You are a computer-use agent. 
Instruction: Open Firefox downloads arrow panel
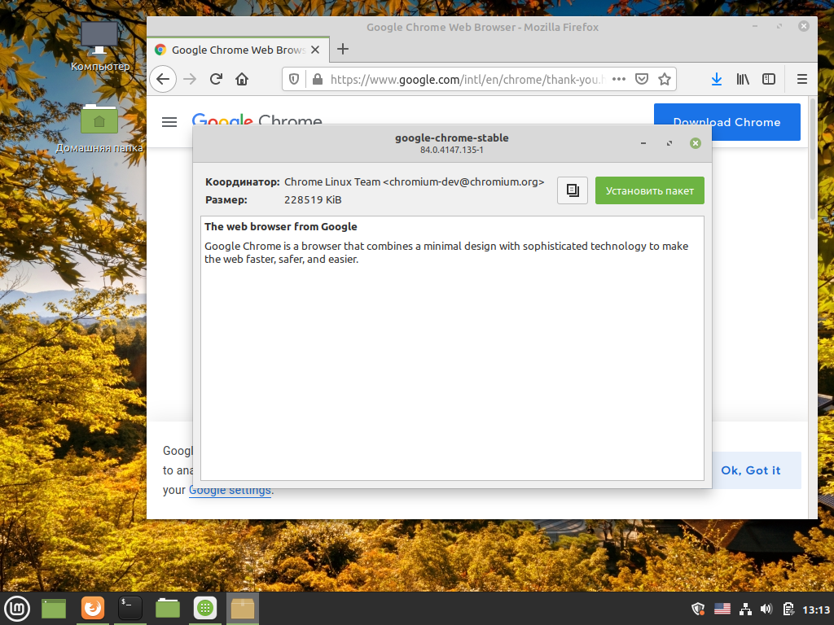click(717, 79)
